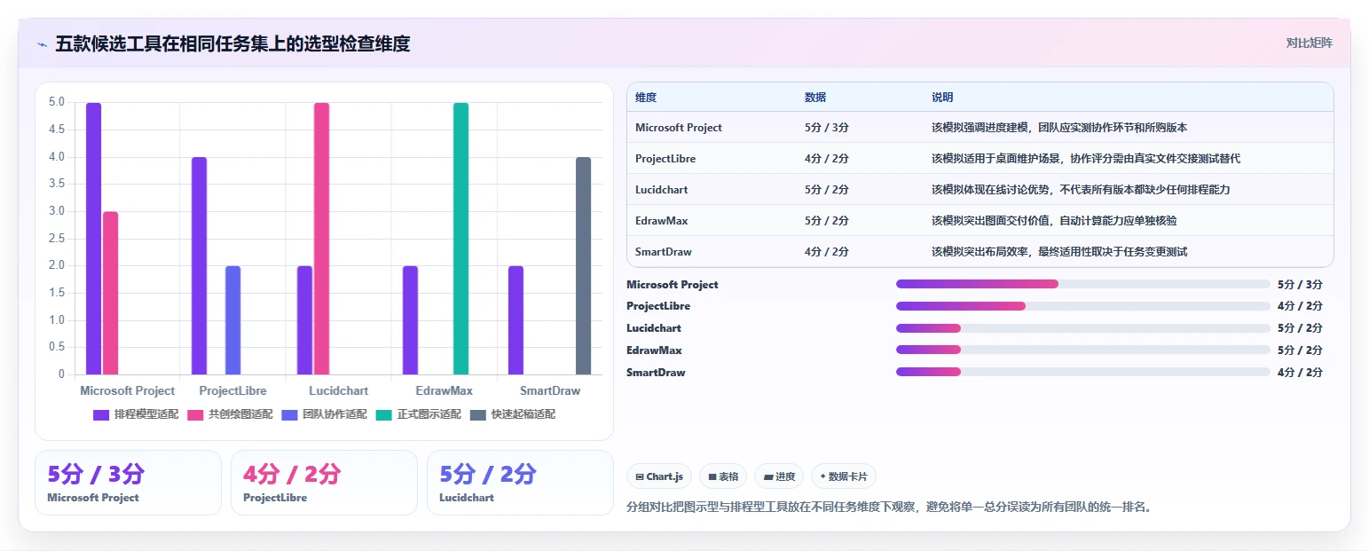Click the Chart.js tag icon
The image size is (1369, 551).
(640, 476)
